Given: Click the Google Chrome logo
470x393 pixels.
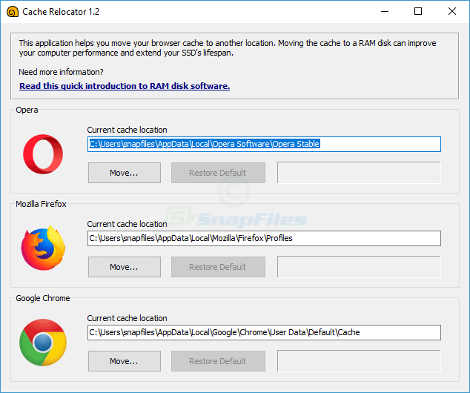Looking at the screenshot, I should click(x=43, y=343).
